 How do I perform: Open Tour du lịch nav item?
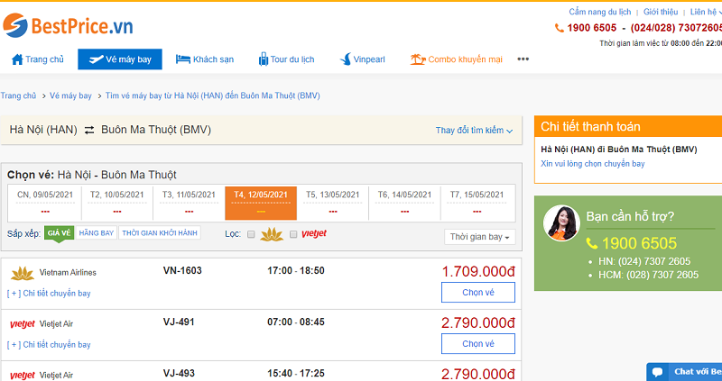pyautogui.click(x=286, y=59)
